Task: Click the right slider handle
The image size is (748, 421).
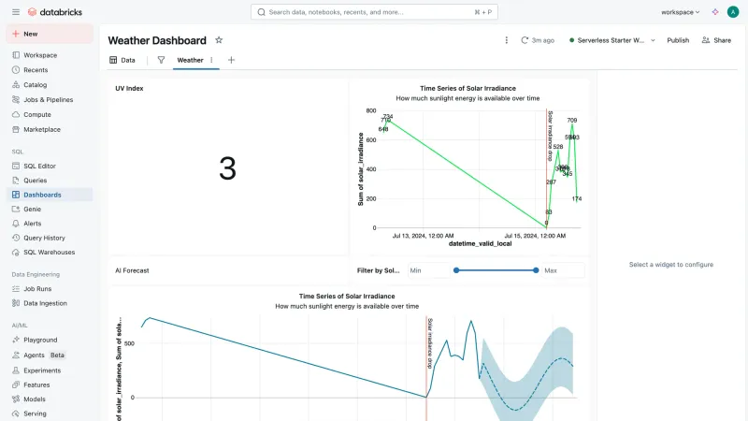Action: [536, 270]
